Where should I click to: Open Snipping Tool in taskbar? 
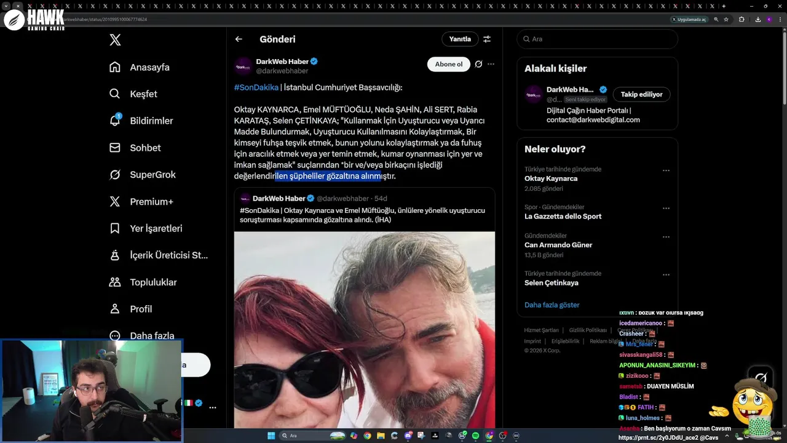click(x=421, y=436)
